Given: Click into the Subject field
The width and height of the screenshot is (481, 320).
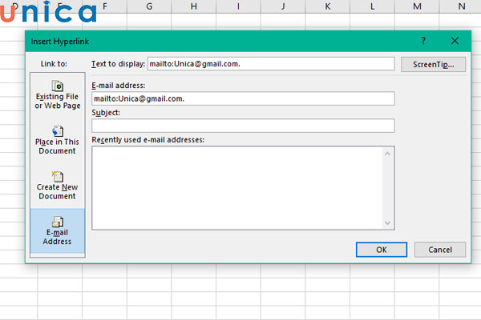Looking at the screenshot, I should click(243, 126).
